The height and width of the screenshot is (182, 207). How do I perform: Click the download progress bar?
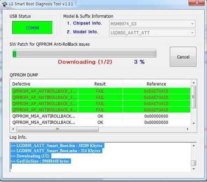(85, 54)
